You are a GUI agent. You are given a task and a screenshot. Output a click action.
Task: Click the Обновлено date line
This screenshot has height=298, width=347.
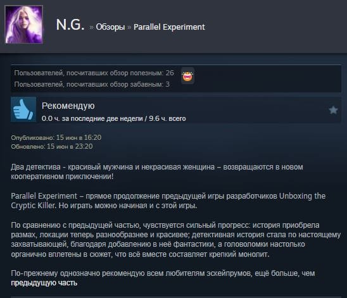pyautogui.click(x=52, y=146)
